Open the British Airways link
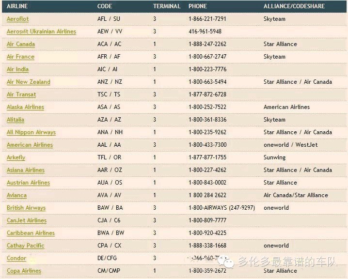 (x=26, y=208)
